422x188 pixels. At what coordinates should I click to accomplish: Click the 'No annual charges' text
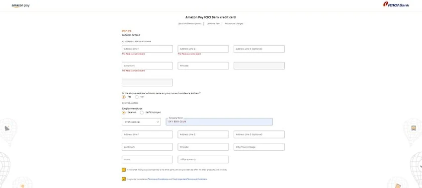tap(234, 24)
